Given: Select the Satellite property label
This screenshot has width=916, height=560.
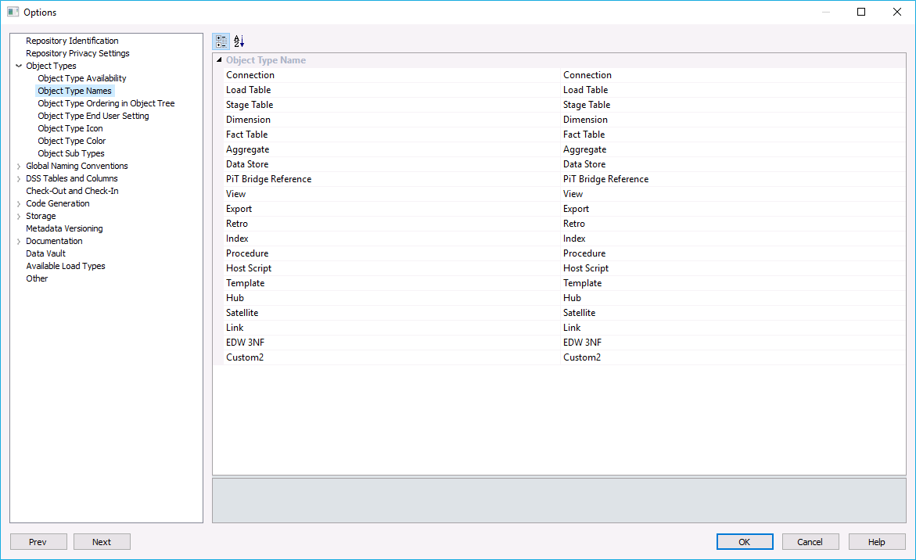Looking at the screenshot, I should [x=242, y=313].
